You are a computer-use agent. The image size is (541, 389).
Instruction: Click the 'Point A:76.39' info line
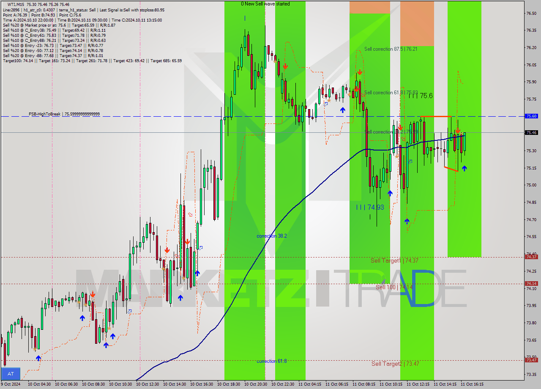coord(42,15)
